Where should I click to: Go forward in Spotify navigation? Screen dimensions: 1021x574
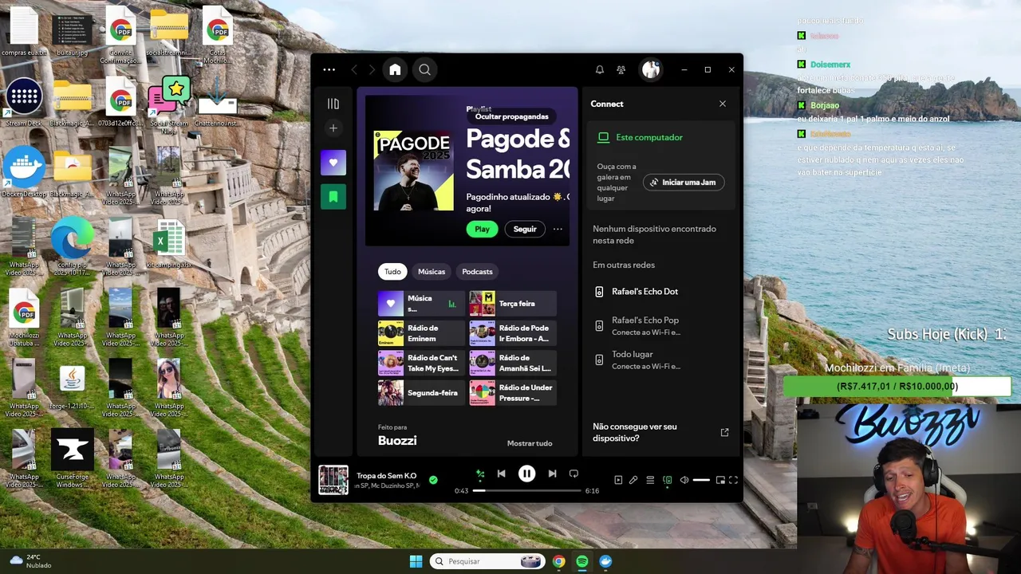point(372,70)
